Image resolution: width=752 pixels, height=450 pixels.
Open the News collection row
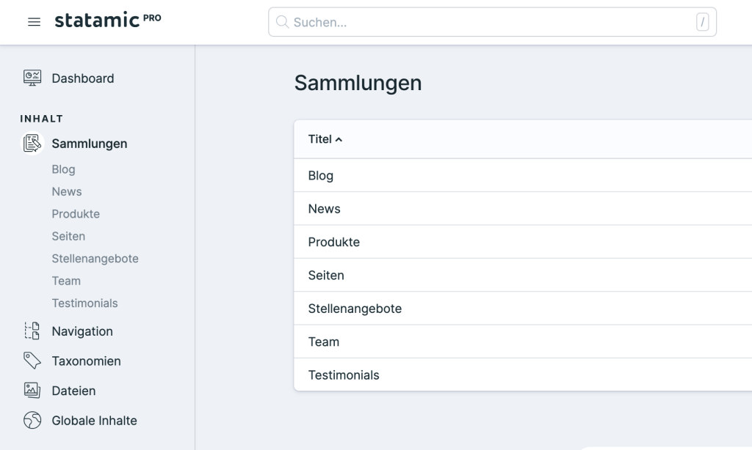(x=325, y=209)
